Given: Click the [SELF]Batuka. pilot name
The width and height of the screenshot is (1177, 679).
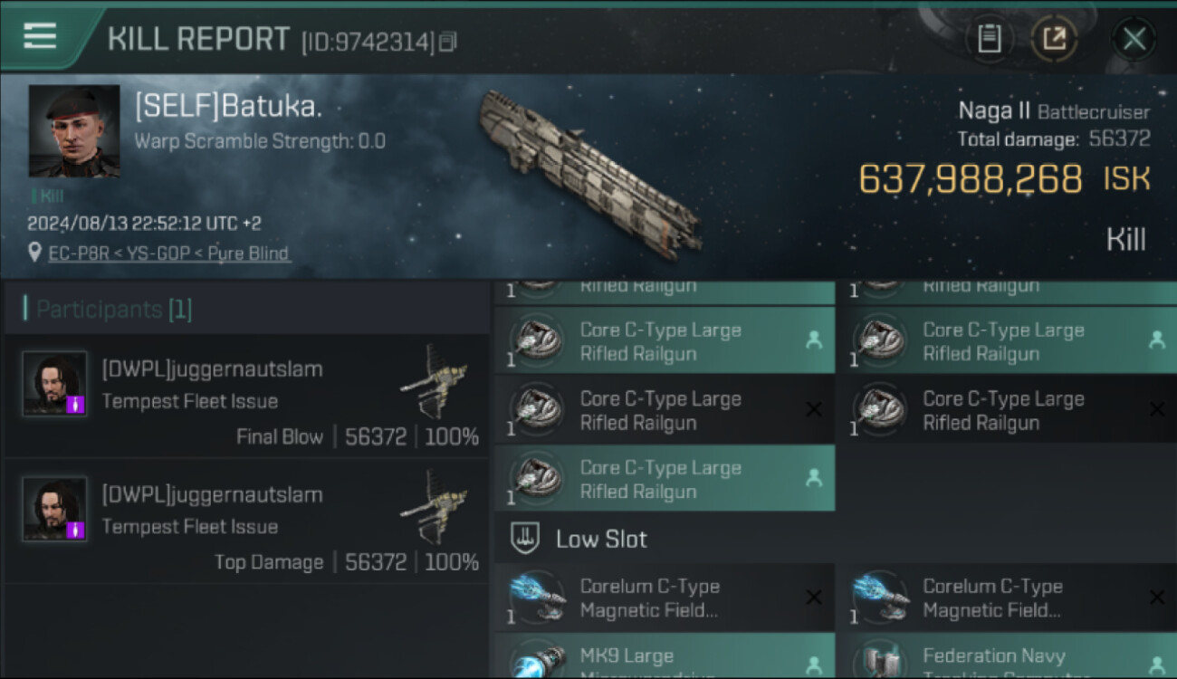Looking at the screenshot, I should [x=228, y=107].
